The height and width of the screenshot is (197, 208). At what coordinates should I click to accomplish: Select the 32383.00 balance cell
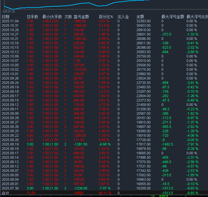143,21
